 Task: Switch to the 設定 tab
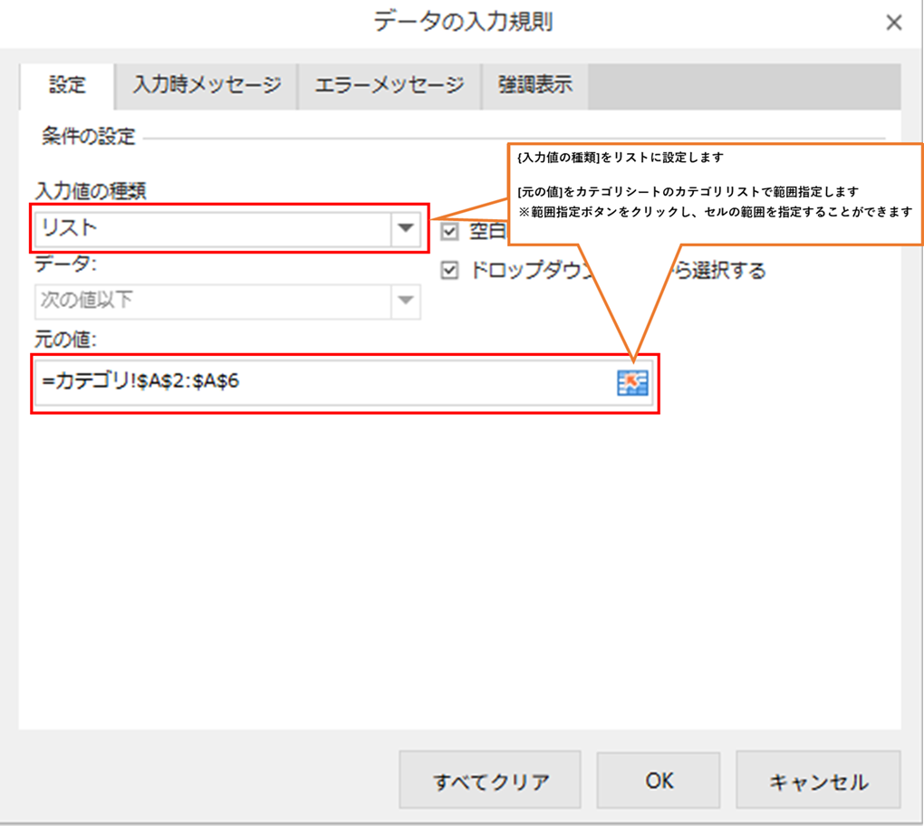coord(67,86)
